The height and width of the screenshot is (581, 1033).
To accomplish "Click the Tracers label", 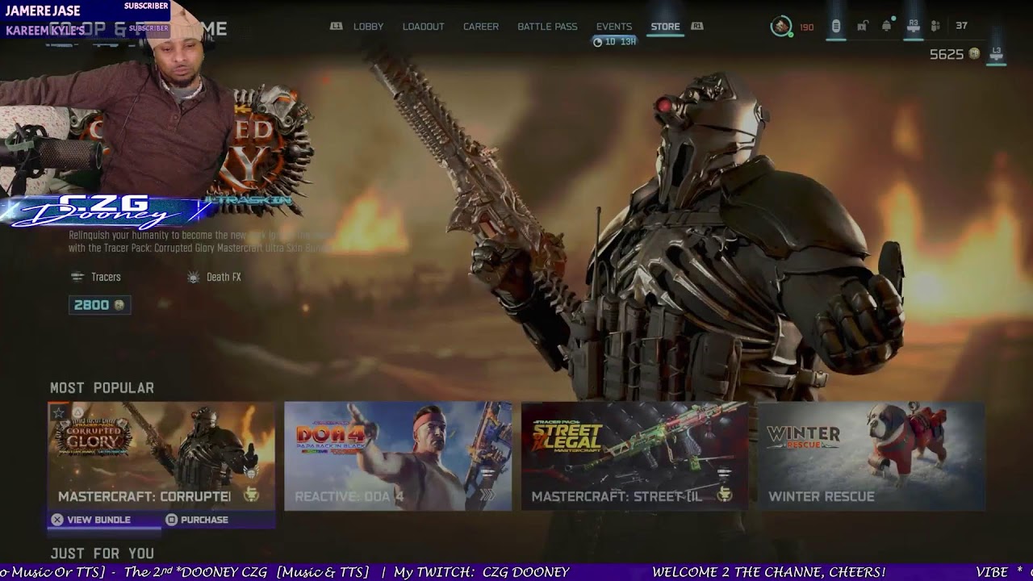I will pyautogui.click(x=106, y=277).
